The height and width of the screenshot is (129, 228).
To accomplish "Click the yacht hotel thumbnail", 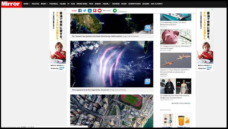I will (176, 17).
